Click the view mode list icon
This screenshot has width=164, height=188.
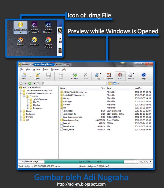tap(115, 83)
